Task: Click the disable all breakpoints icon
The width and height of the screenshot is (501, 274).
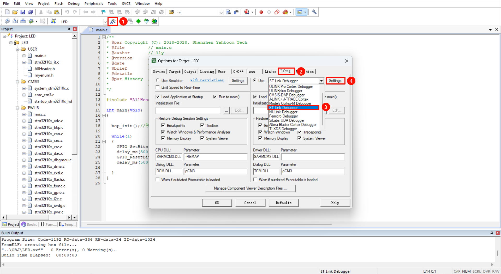Action: 277,12
